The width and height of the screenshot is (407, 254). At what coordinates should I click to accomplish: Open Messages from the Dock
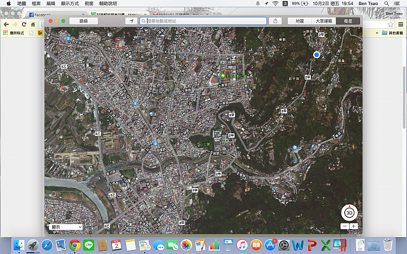point(158,245)
